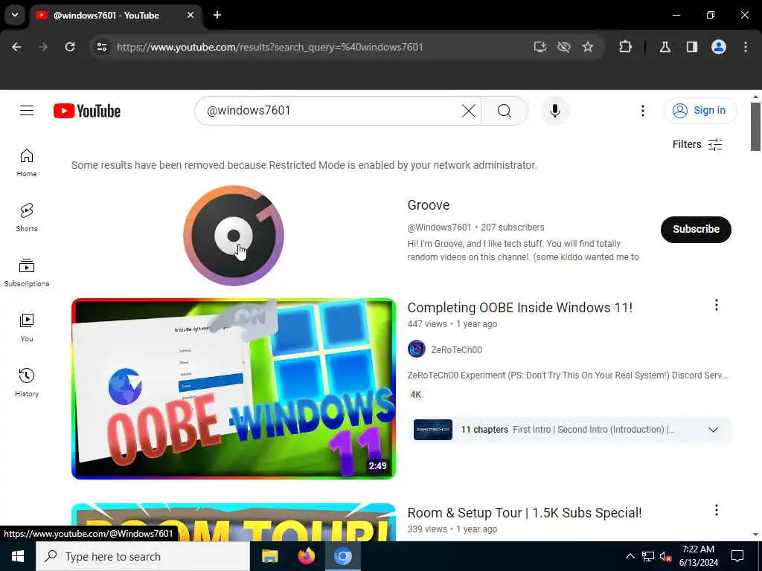Image resolution: width=762 pixels, height=571 pixels.
Task: Click the install app icon in address bar
Action: tap(540, 47)
